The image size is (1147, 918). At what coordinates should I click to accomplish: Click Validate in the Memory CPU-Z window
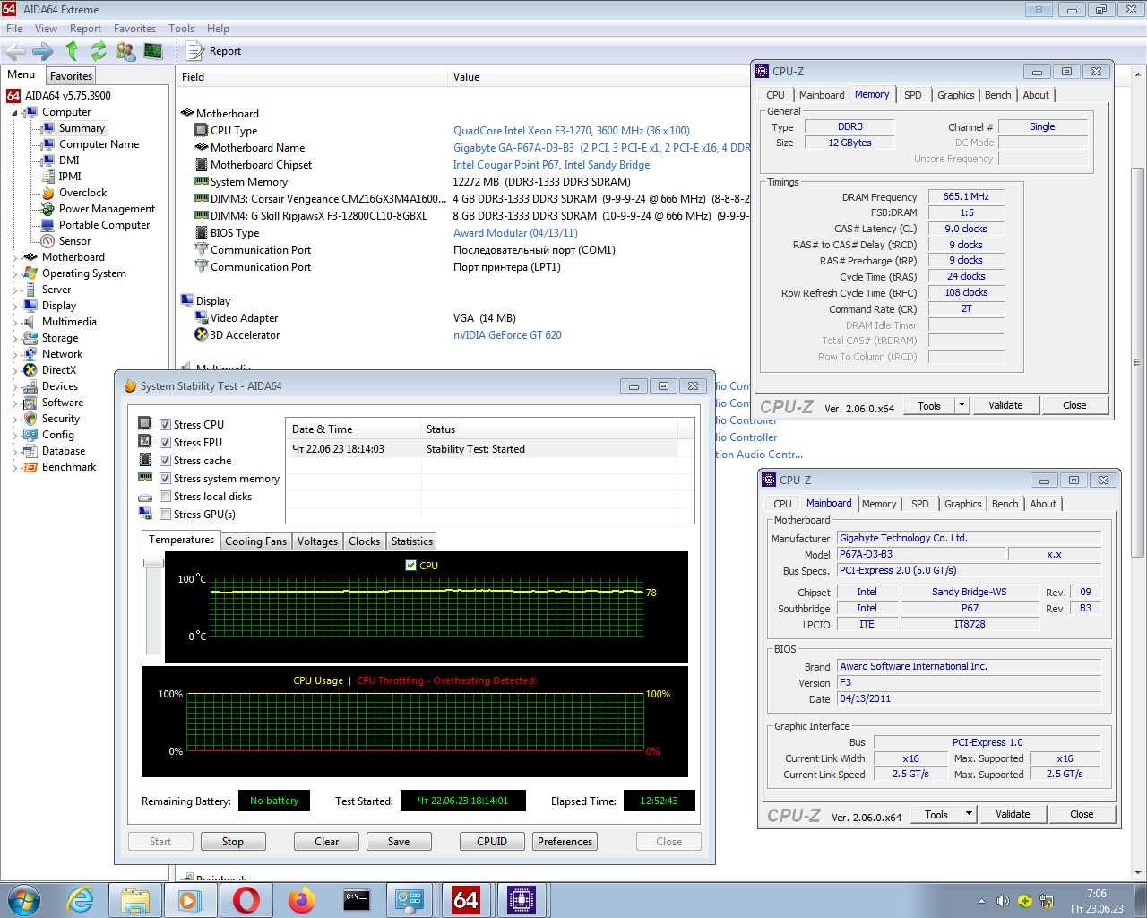coord(1005,405)
